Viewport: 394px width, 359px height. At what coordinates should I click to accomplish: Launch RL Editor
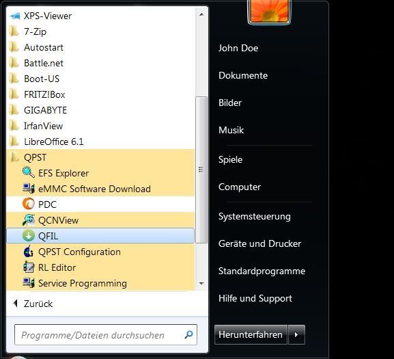click(100, 267)
